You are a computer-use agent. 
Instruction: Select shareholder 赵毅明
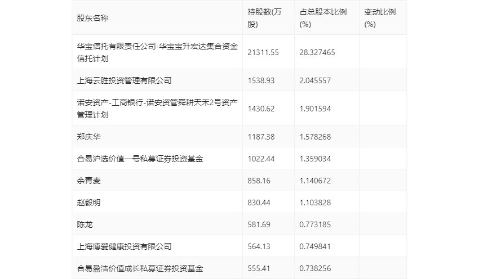tap(88, 202)
